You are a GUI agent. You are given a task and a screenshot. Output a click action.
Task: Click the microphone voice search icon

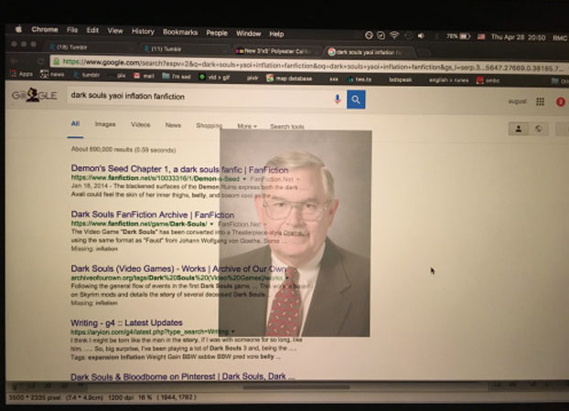coord(338,99)
